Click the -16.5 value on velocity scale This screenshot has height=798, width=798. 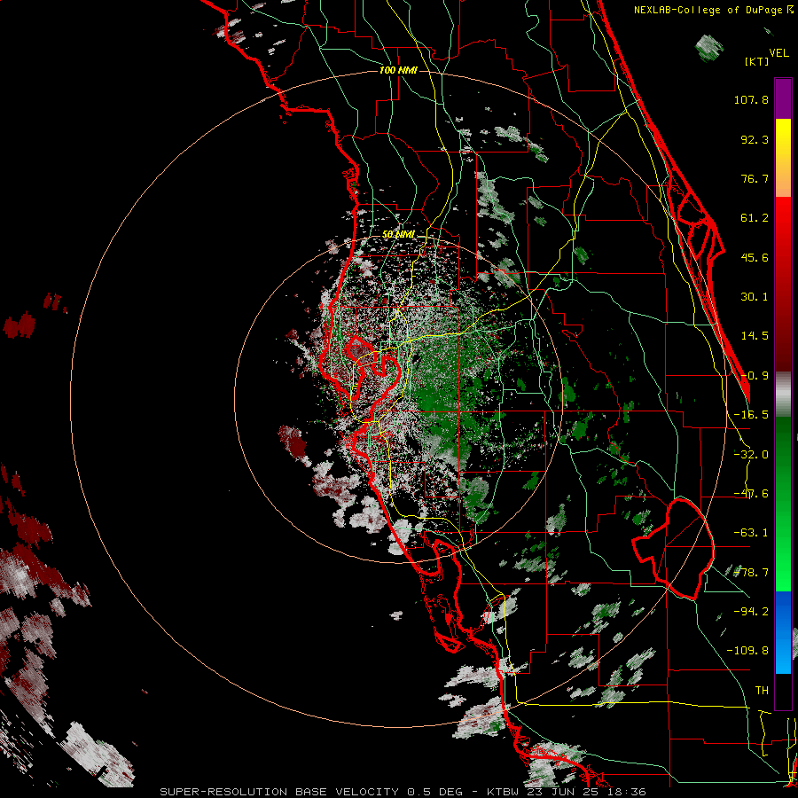click(751, 415)
